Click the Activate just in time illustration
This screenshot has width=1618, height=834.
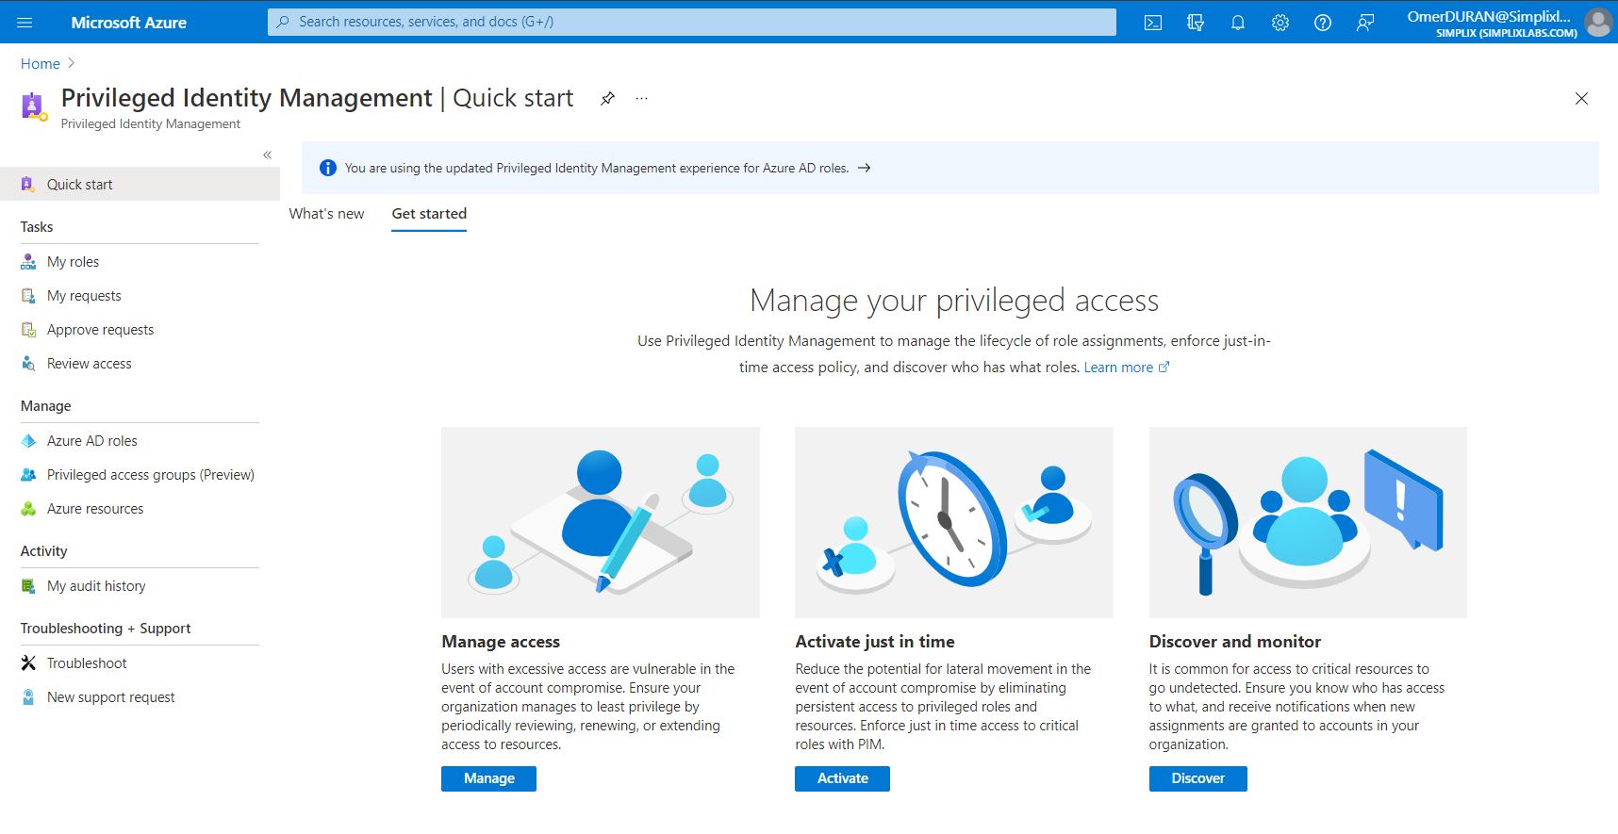click(954, 523)
